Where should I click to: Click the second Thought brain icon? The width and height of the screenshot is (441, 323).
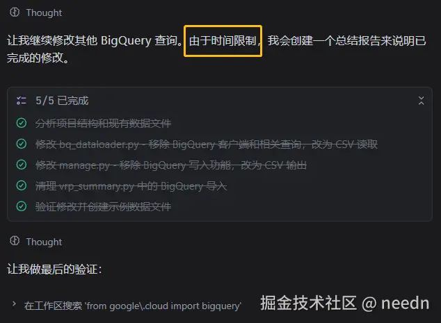15,241
